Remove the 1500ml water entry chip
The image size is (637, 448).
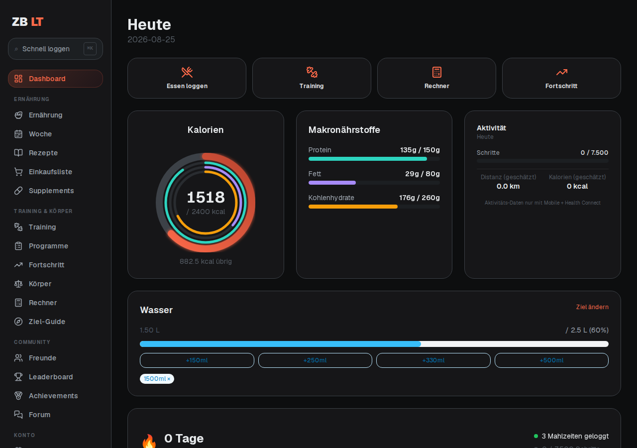pyautogui.click(x=169, y=379)
